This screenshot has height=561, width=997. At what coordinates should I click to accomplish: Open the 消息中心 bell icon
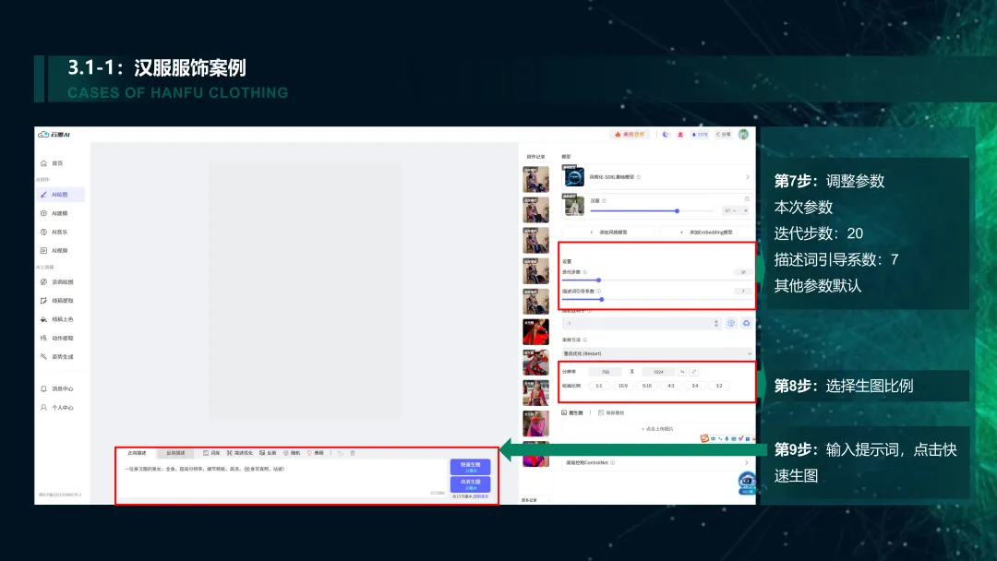tap(44, 388)
